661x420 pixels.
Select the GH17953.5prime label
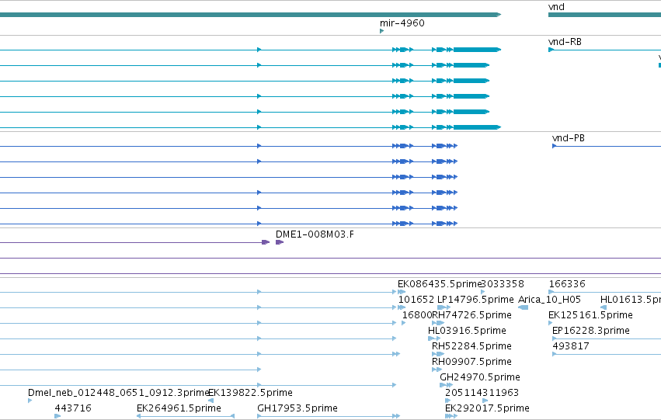pos(297,408)
